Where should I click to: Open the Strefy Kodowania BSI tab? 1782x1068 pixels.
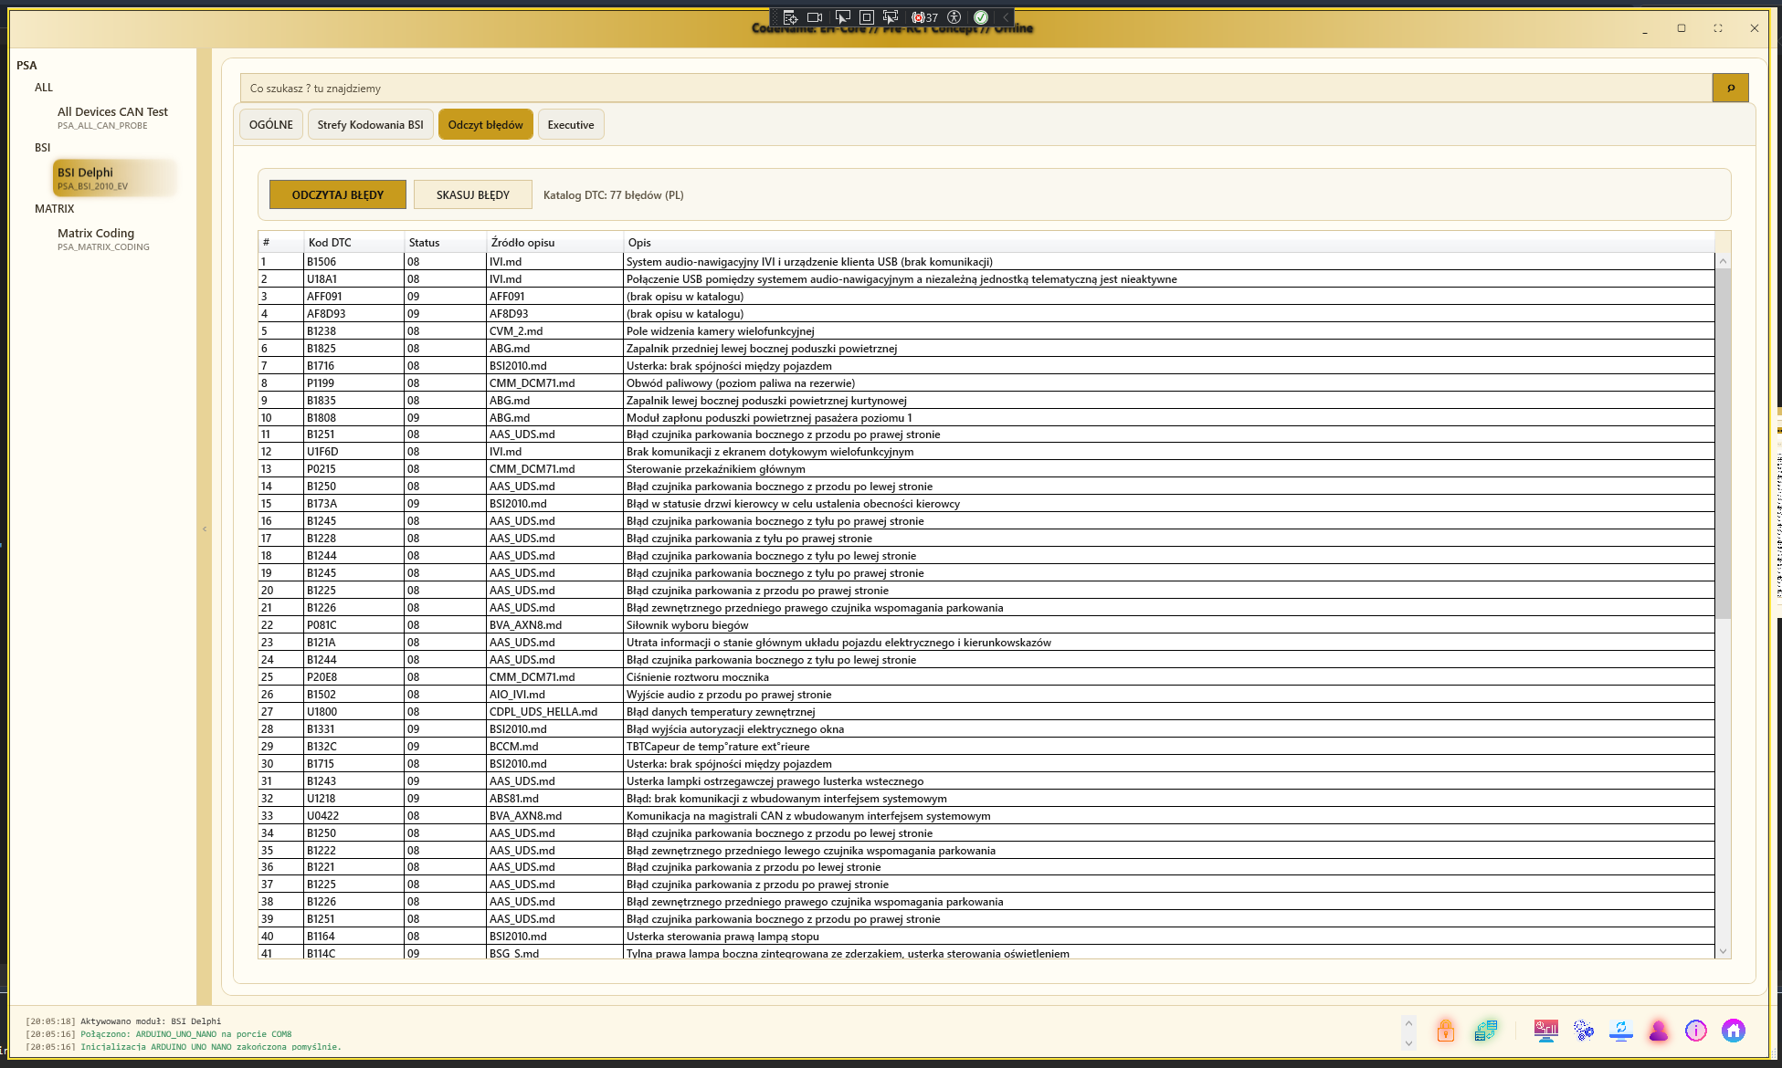click(370, 124)
